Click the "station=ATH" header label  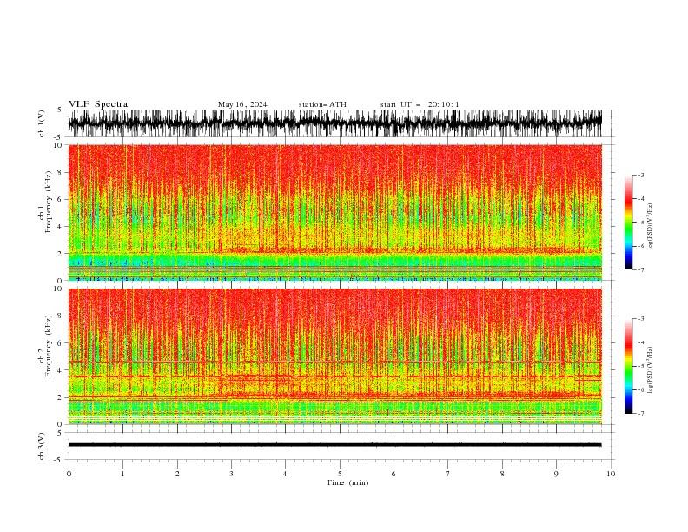pos(322,104)
